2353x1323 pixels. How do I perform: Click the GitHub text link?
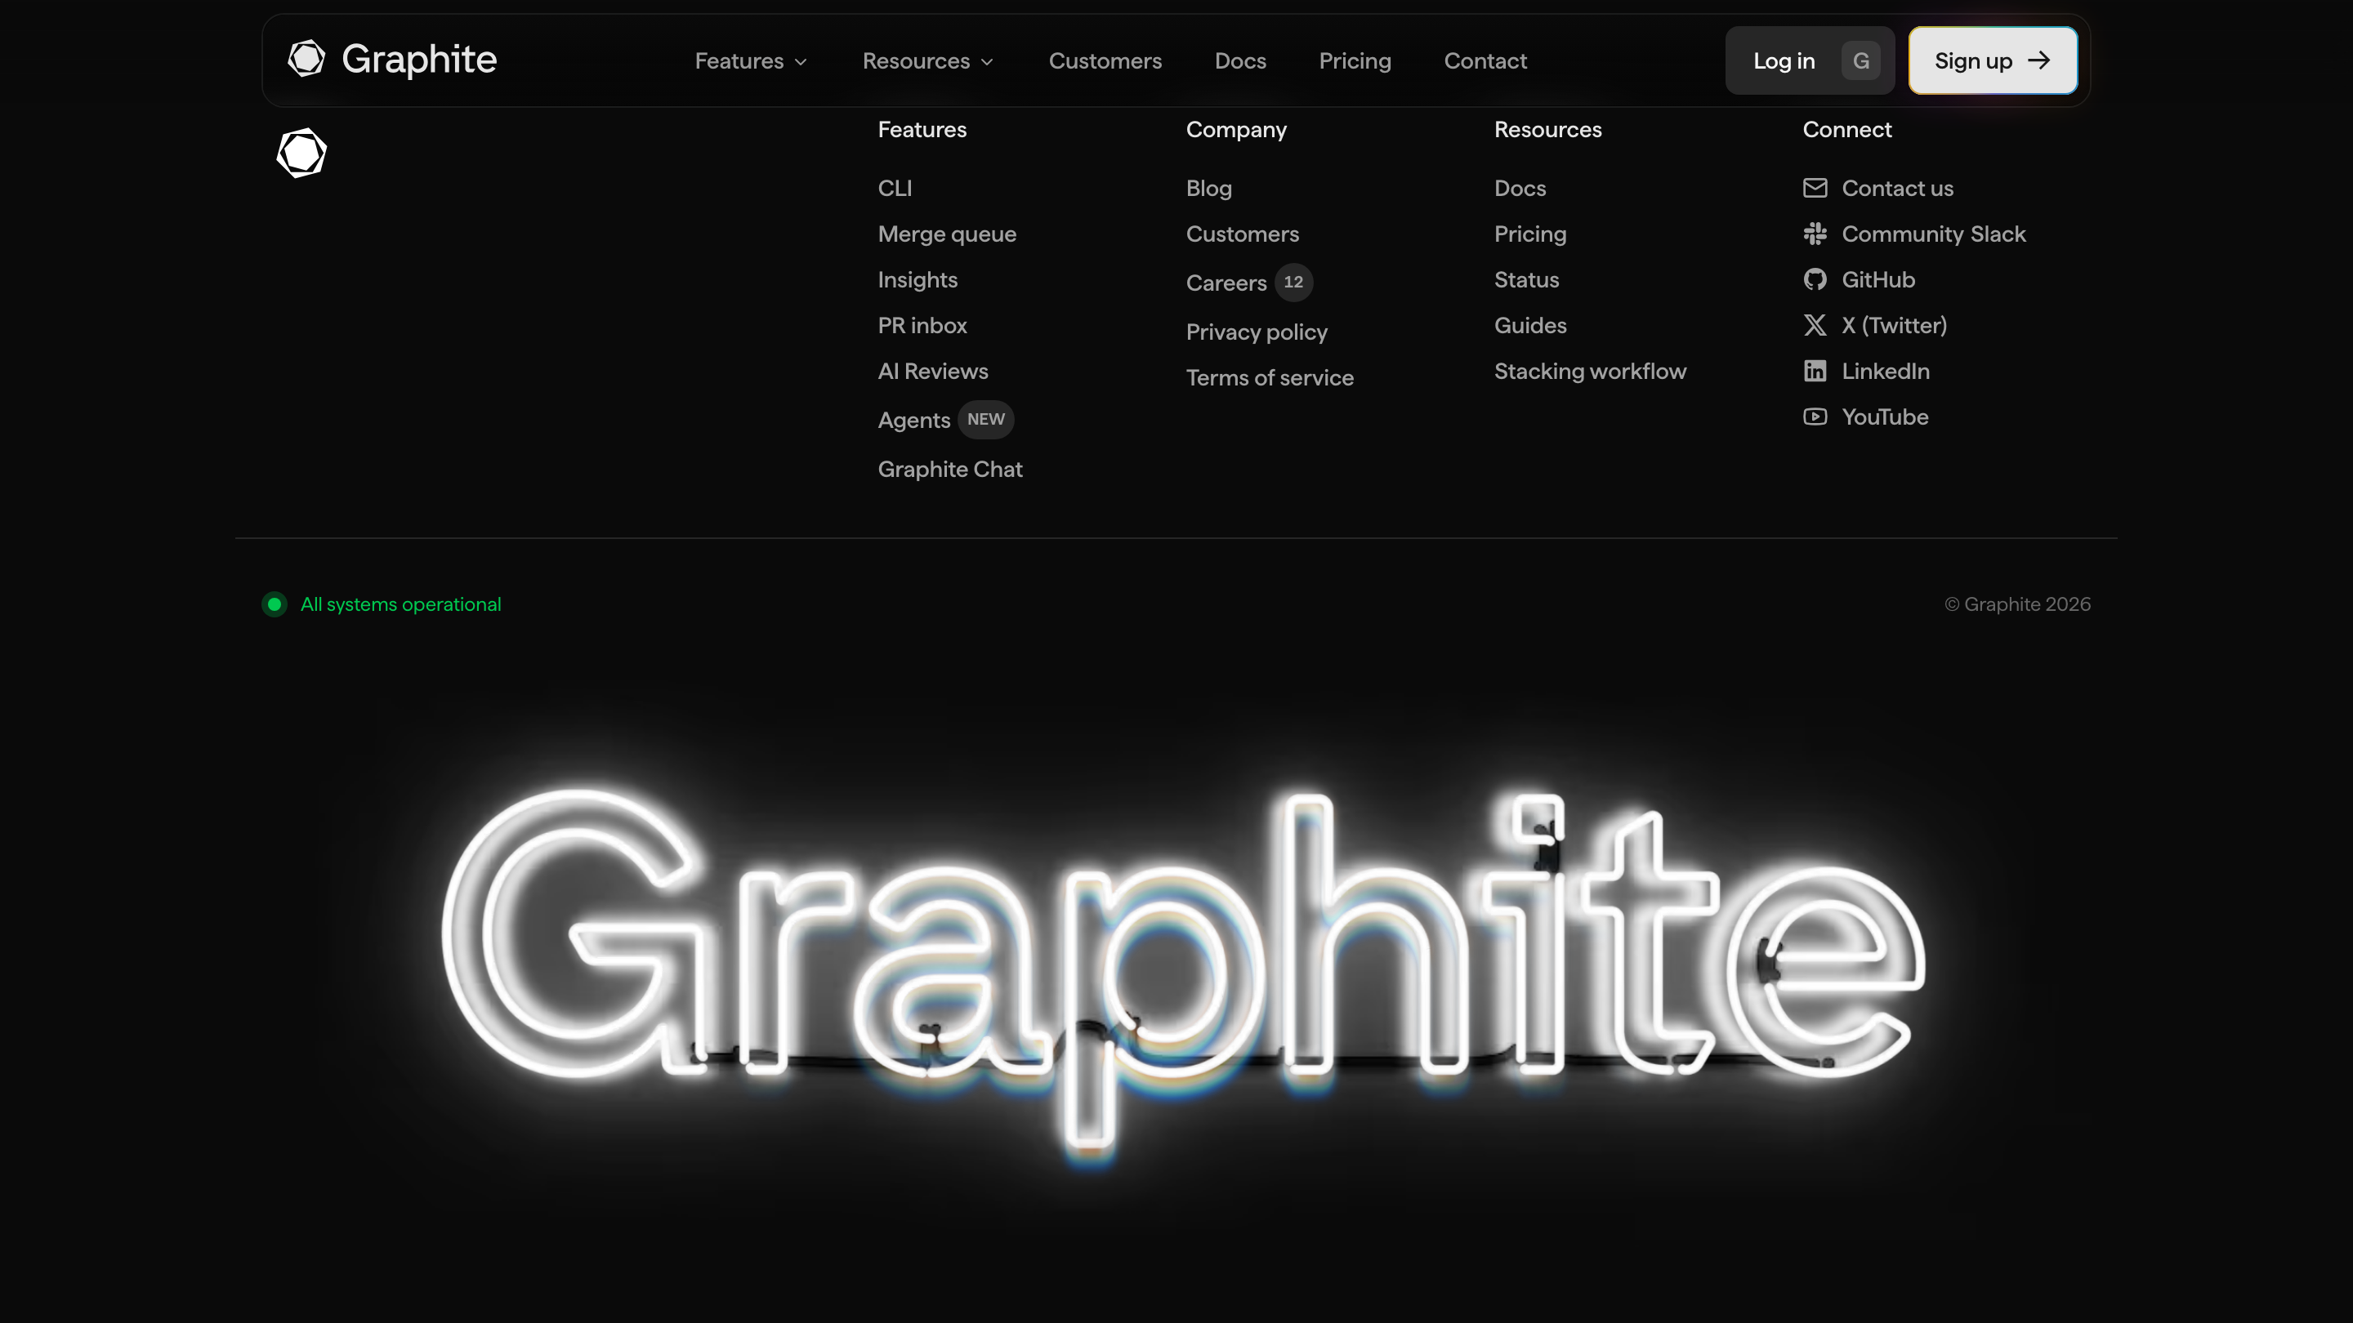click(1878, 279)
